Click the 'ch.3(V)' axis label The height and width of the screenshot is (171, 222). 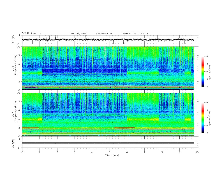point(13,143)
